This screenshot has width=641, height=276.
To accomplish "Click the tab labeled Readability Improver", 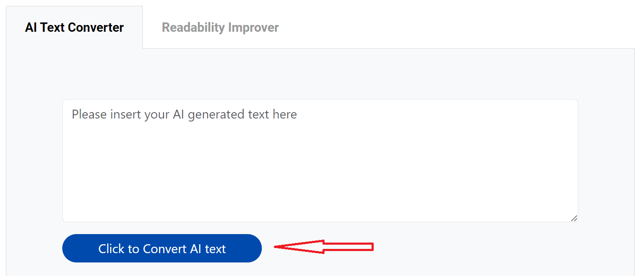I will tap(220, 27).
